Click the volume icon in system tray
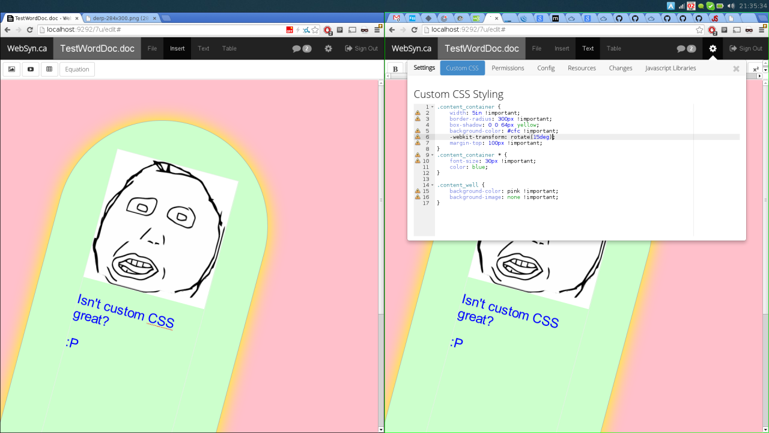 point(731,5)
